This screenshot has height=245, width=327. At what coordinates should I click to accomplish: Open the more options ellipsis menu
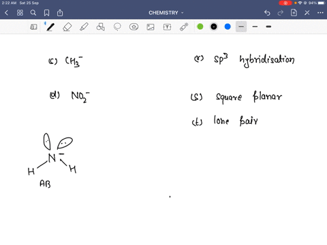tap(320, 13)
